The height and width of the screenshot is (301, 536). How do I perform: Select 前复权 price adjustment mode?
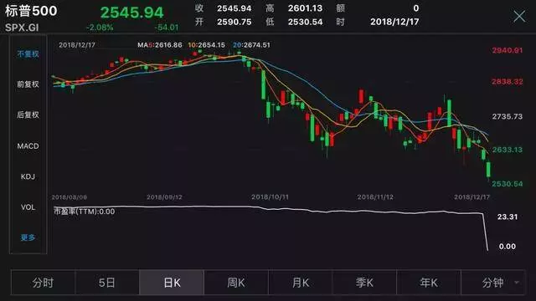click(28, 84)
